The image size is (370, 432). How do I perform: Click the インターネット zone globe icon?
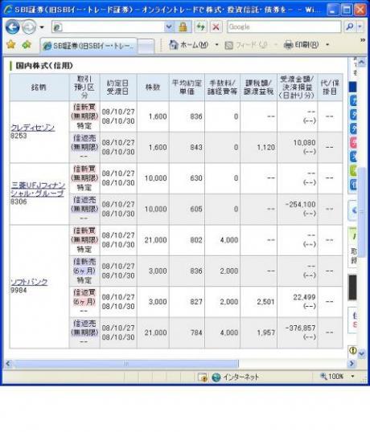click(x=216, y=377)
